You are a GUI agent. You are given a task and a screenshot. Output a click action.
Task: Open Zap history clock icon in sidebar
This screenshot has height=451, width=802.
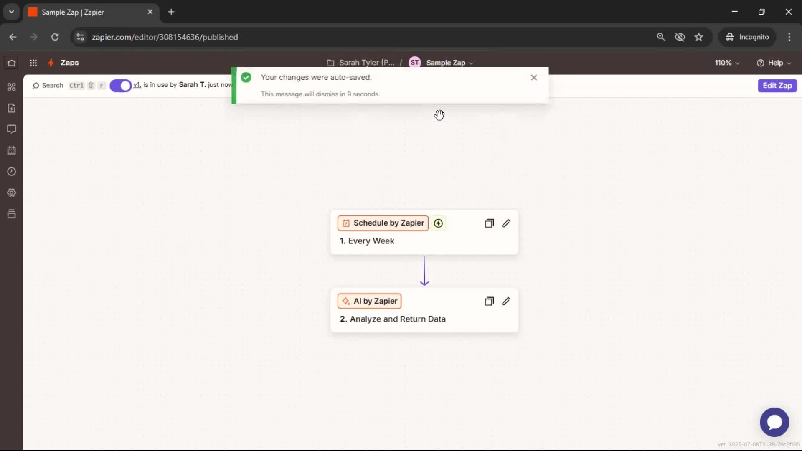(x=12, y=172)
